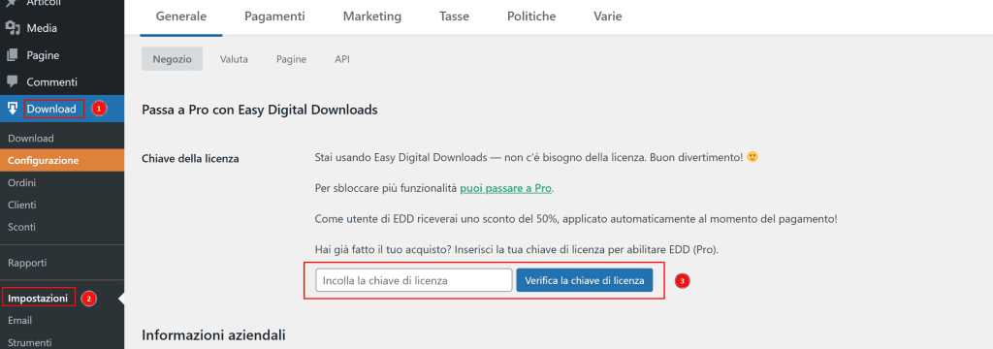This screenshot has width=993, height=349.
Task: Switch to the Varie tab
Action: click(607, 16)
